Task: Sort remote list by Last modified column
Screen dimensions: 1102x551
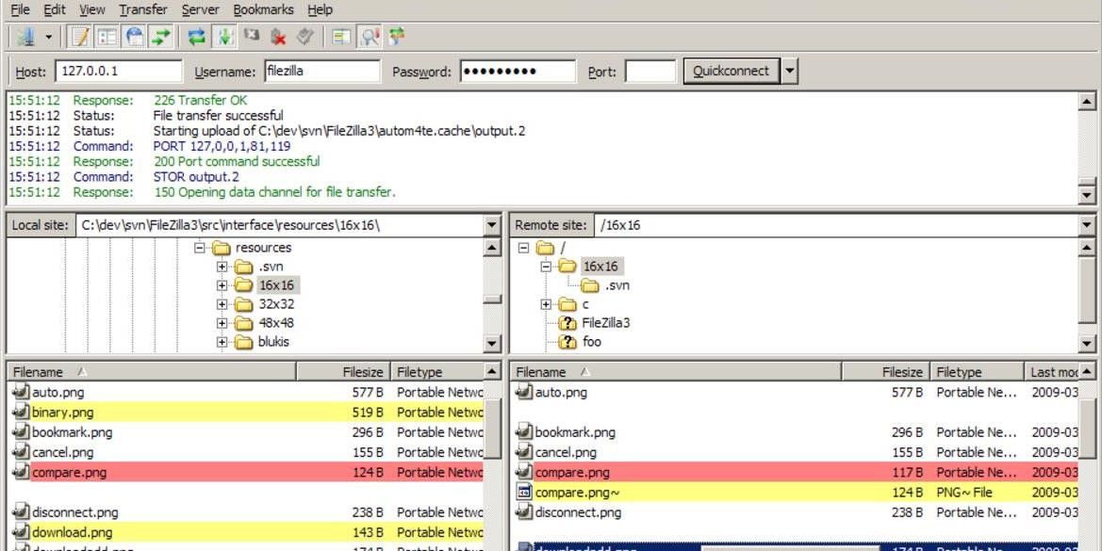Action: click(1052, 372)
